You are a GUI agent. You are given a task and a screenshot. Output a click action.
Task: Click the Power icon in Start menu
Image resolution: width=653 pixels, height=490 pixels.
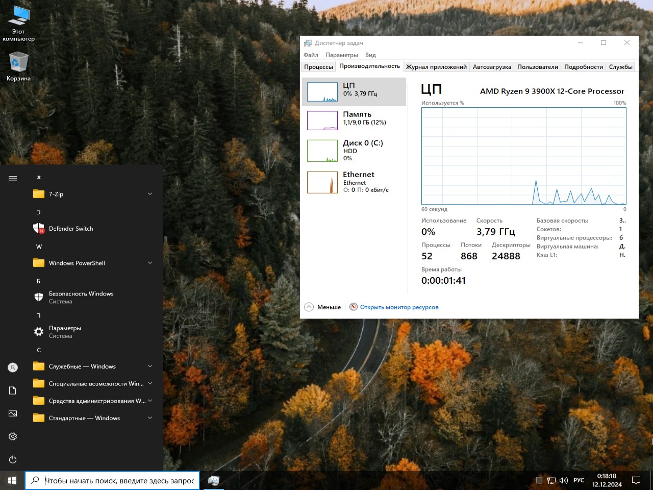point(13,459)
